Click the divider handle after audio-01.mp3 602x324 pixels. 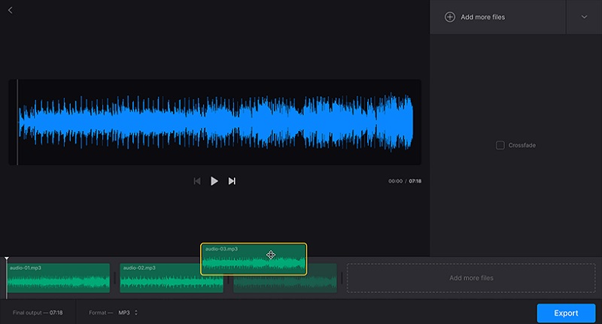coord(115,278)
